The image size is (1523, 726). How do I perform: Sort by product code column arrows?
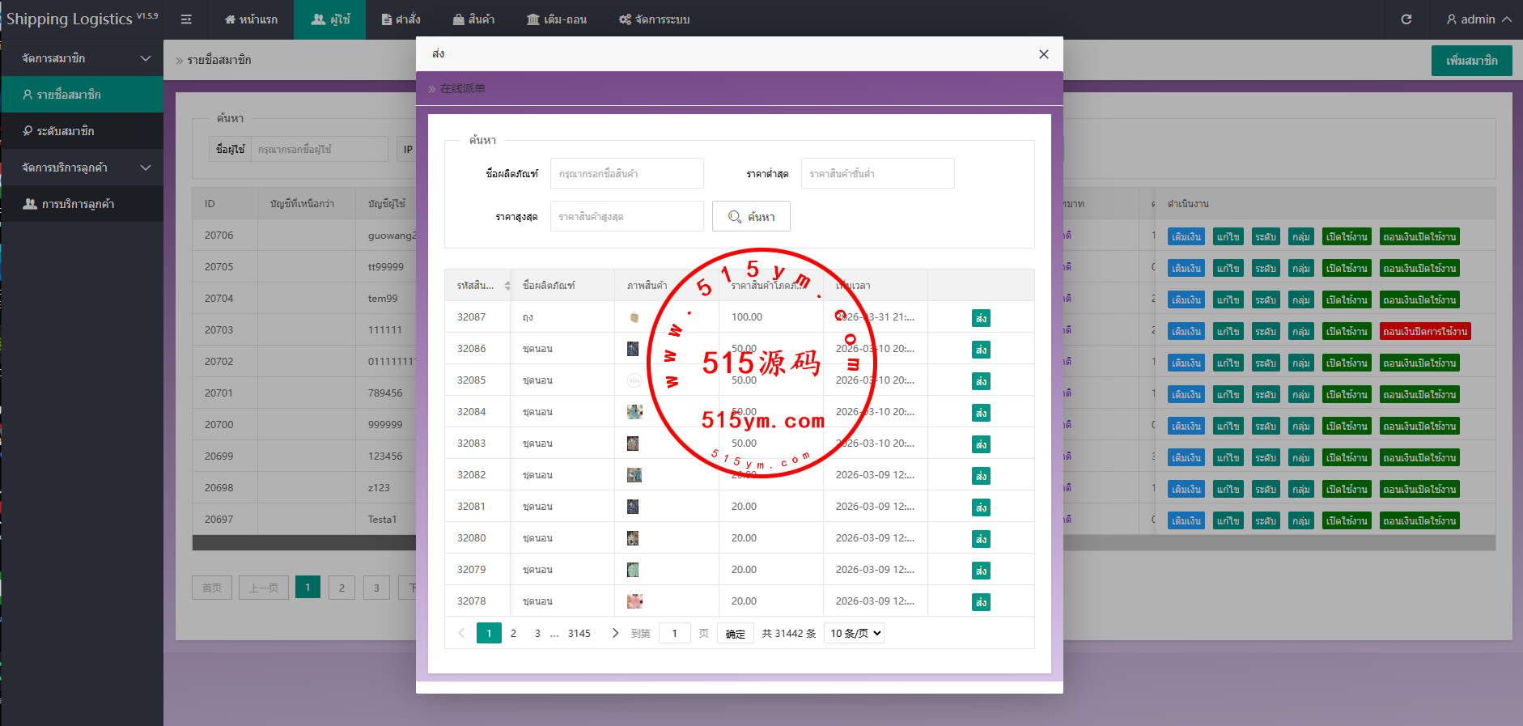click(x=507, y=286)
